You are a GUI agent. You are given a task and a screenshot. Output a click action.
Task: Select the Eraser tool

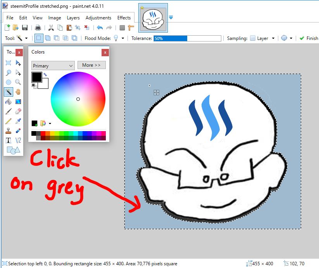point(18,111)
